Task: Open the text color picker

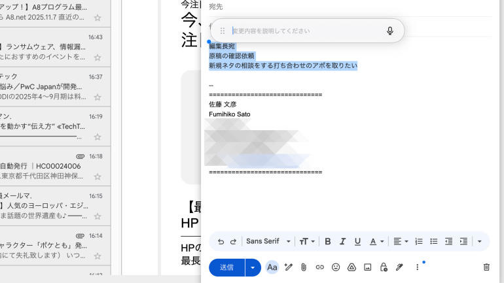Action: click(x=376, y=241)
